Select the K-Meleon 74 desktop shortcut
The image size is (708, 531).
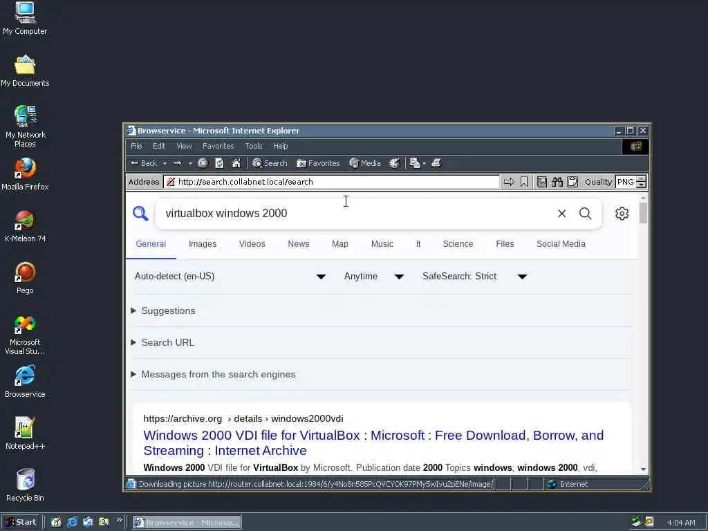26,226
